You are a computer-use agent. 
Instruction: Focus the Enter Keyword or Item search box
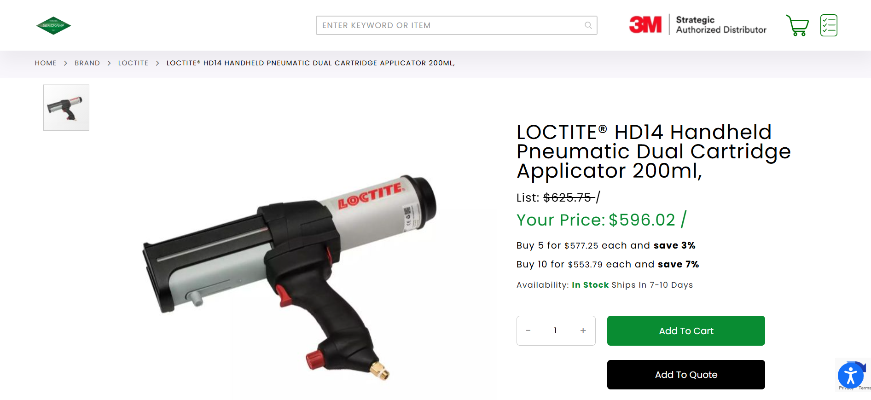[456, 25]
